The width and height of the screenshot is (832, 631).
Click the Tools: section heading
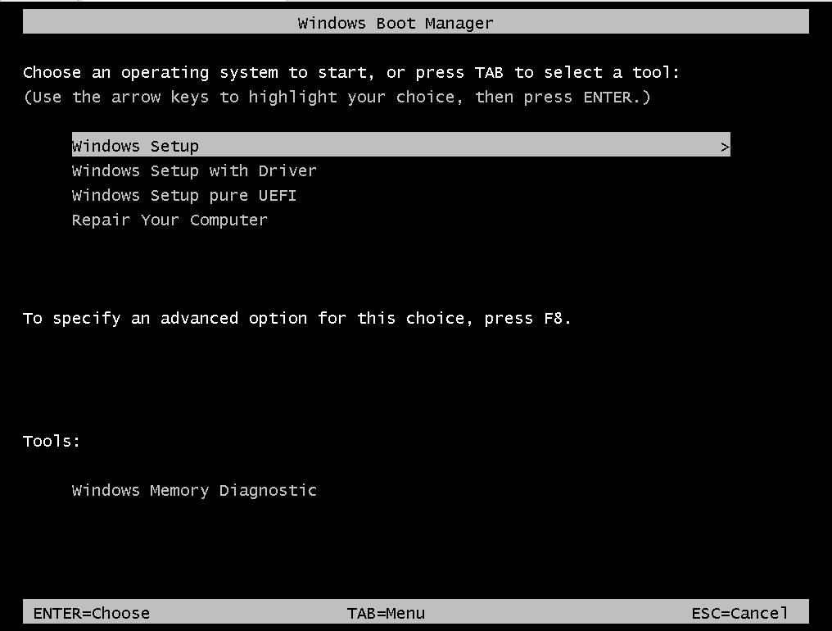[x=52, y=441]
